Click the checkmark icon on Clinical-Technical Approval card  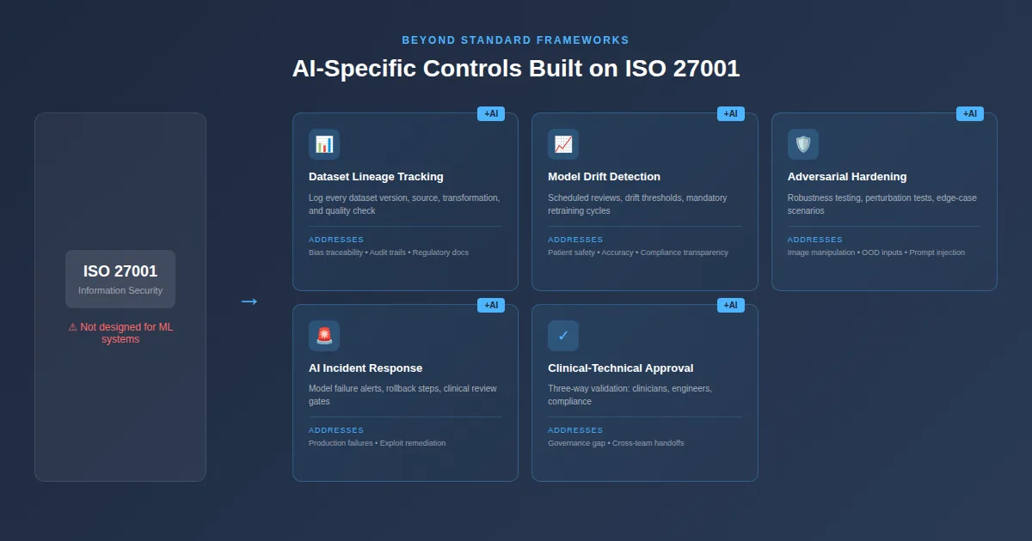[563, 336]
